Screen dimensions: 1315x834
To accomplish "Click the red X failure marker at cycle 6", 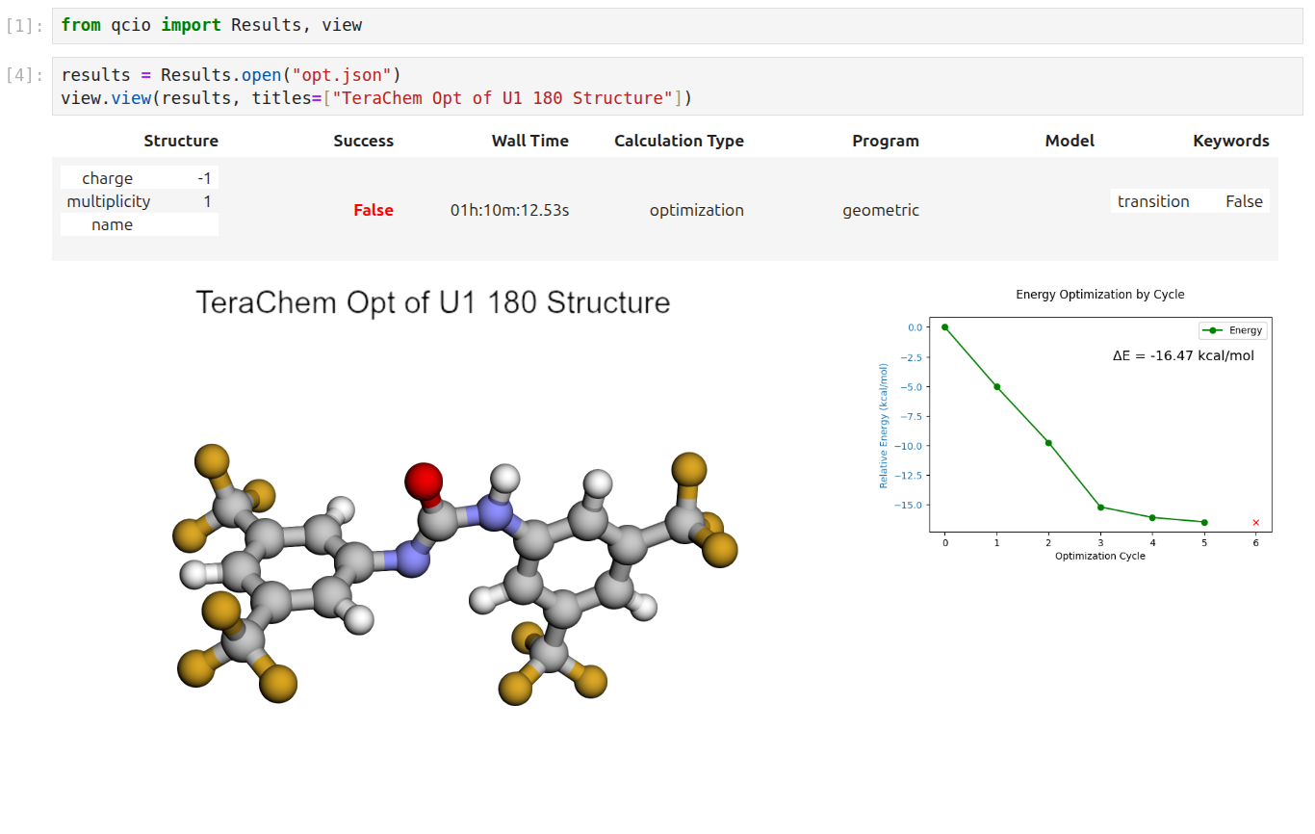I will click(1255, 521).
